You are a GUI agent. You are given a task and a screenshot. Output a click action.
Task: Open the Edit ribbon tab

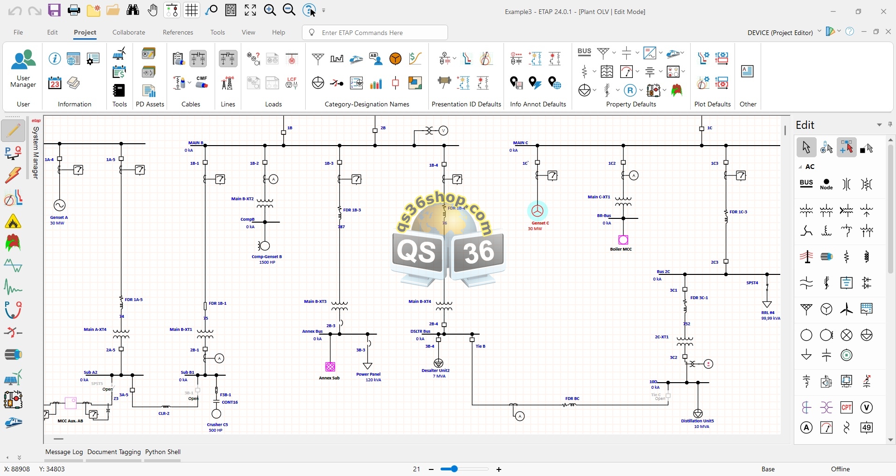coord(52,32)
